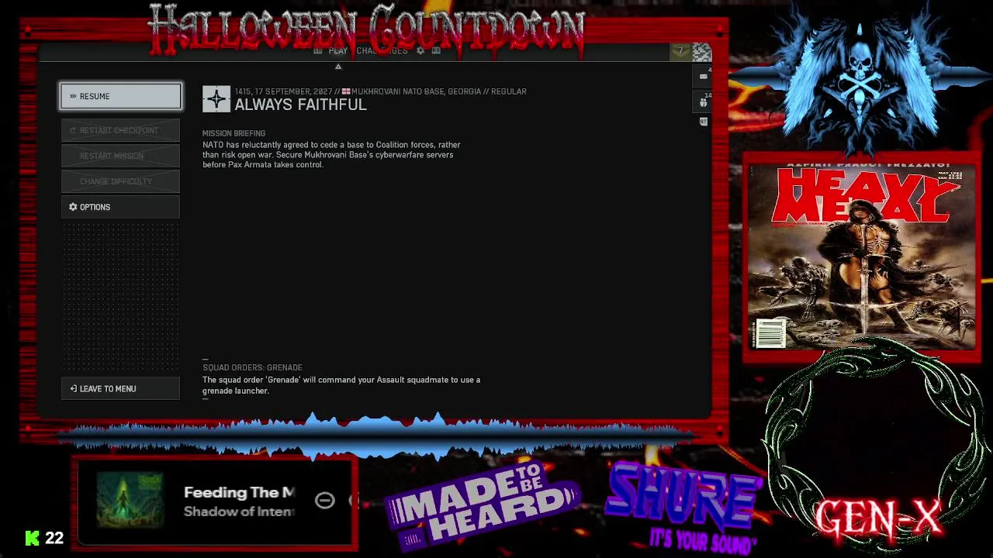Viewport: 993px width, 558px height.
Task: Click the Heavy Metal magazine cover image
Action: 861,257
